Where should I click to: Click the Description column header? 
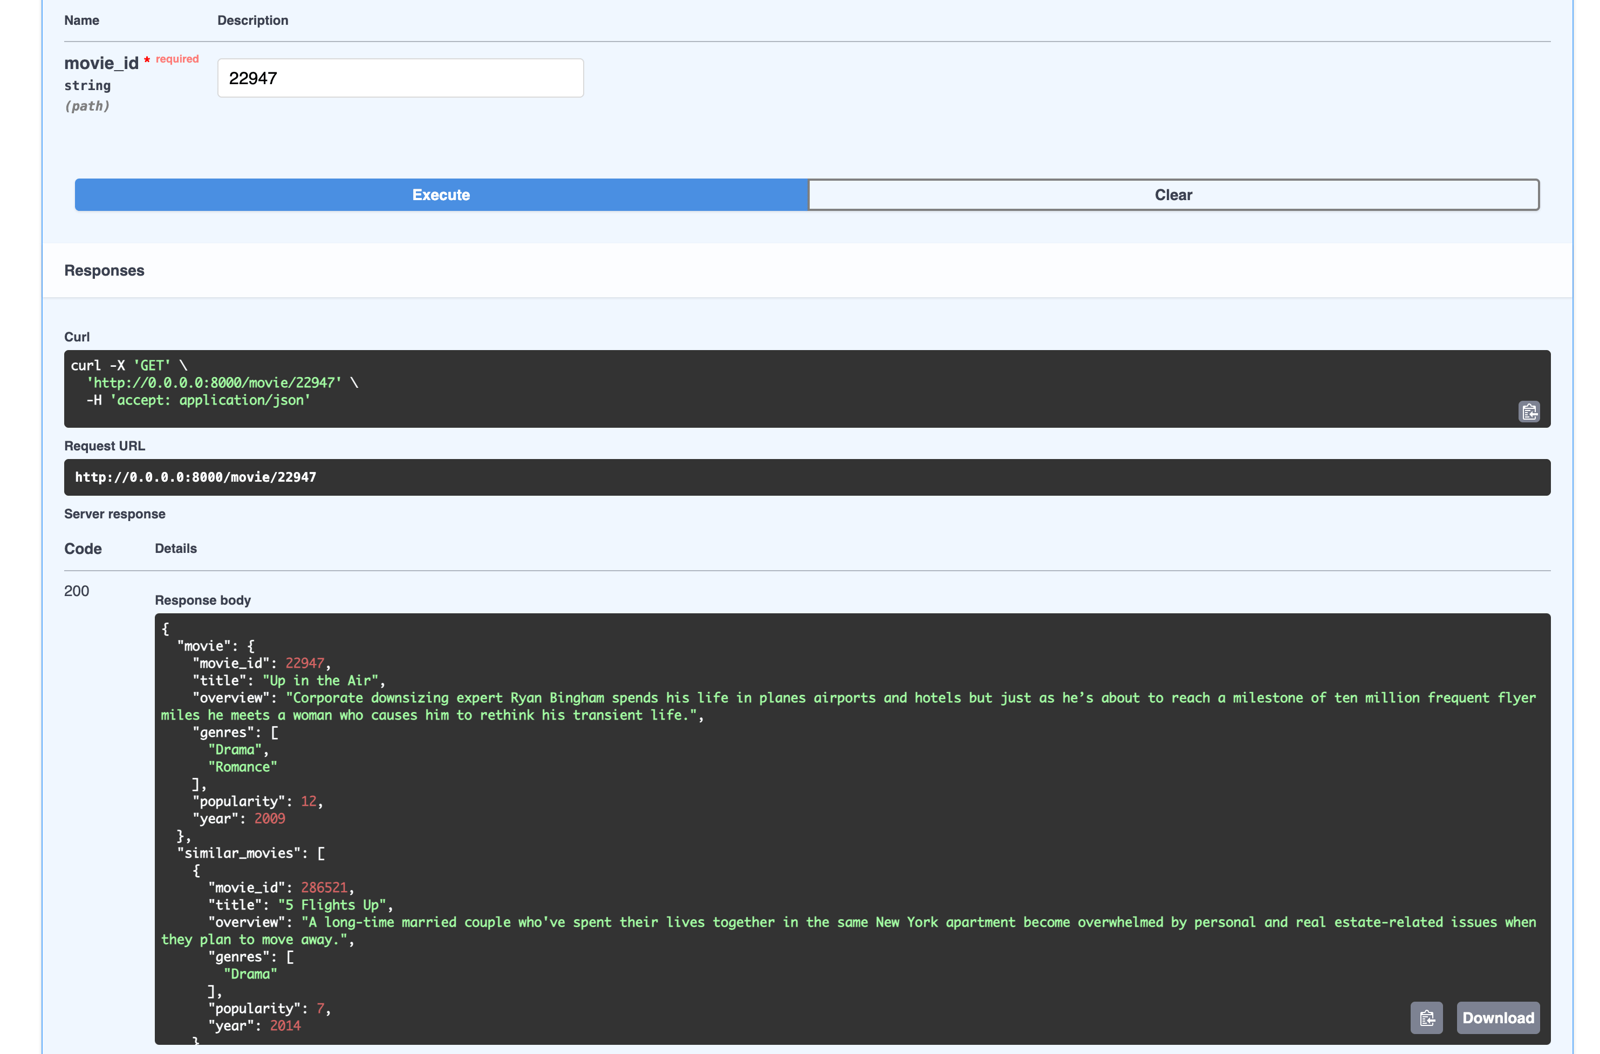(x=253, y=20)
